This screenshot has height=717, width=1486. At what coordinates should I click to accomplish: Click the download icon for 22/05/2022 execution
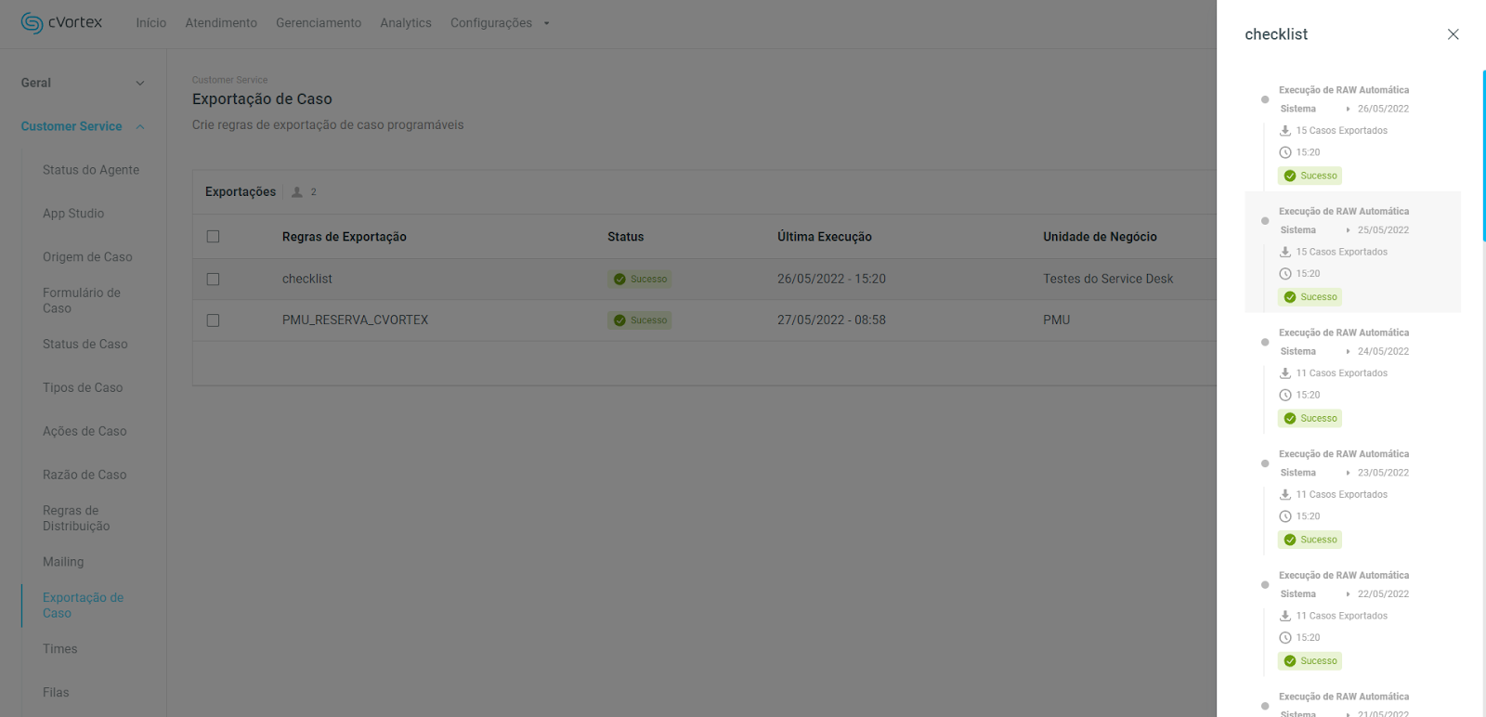(x=1285, y=616)
